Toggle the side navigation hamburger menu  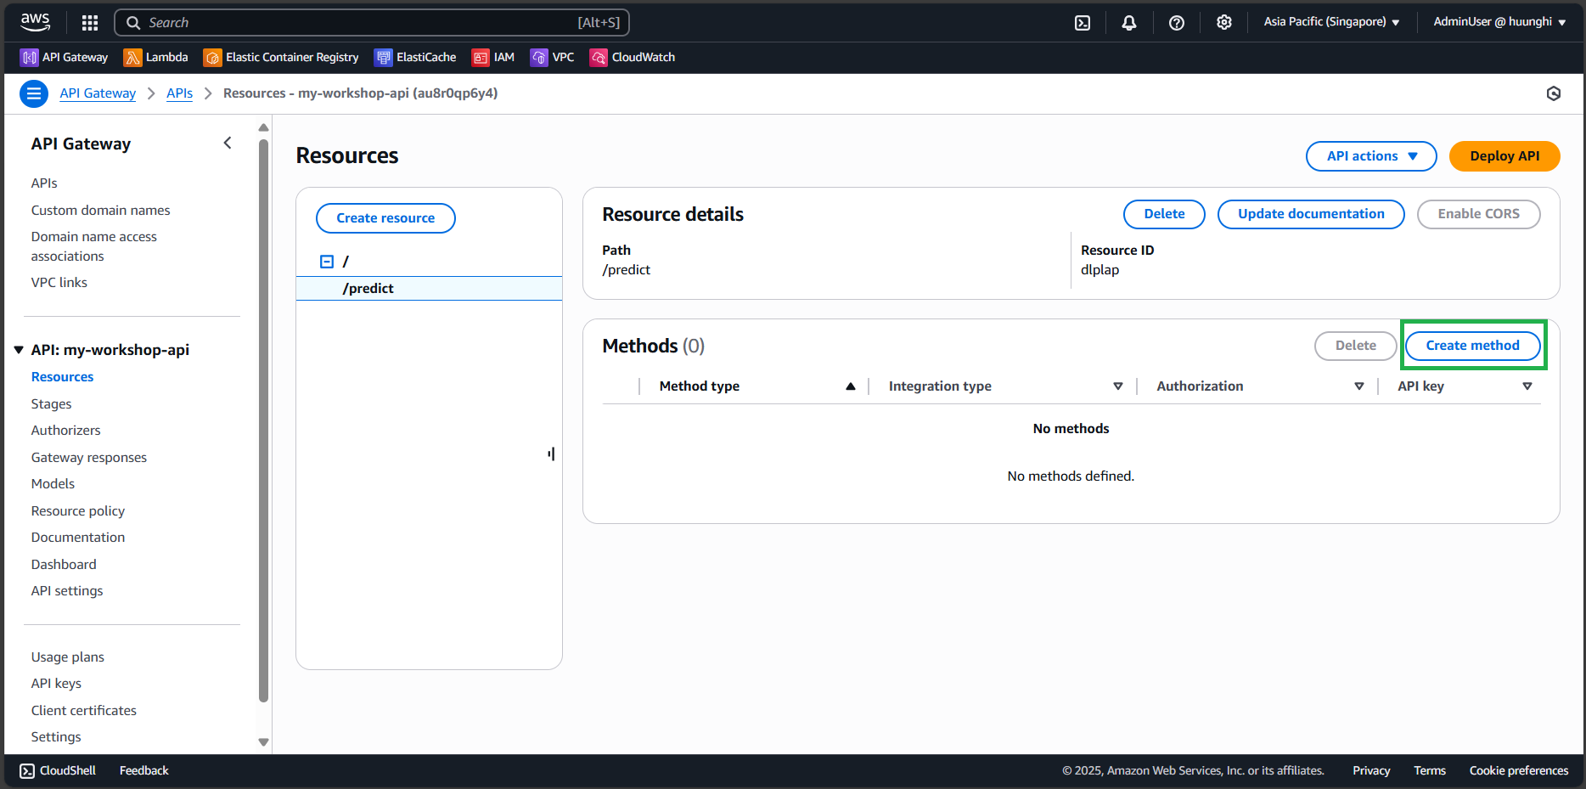(x=34, y=93)
